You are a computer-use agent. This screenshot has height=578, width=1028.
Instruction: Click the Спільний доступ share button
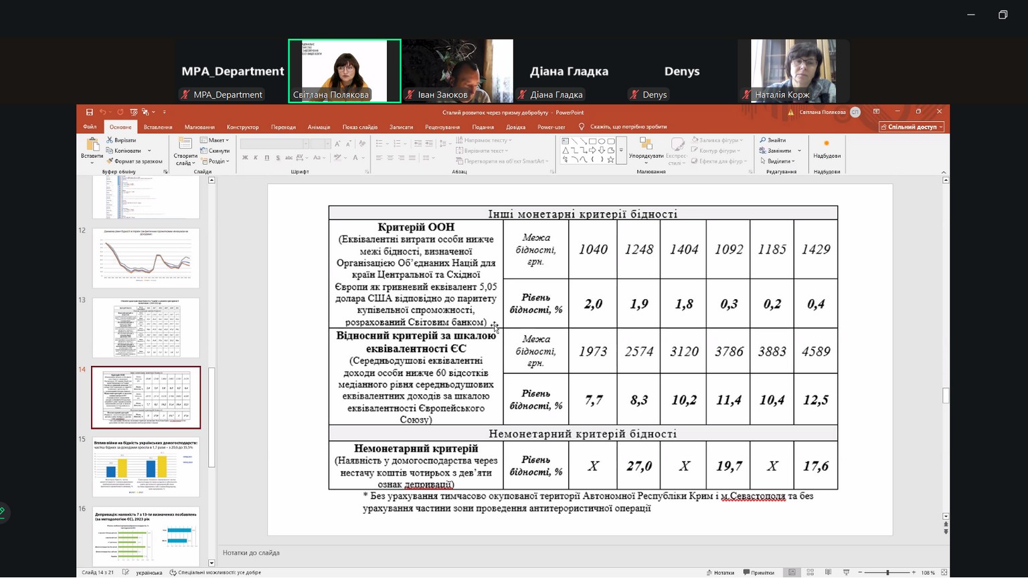tap(912, 127)
